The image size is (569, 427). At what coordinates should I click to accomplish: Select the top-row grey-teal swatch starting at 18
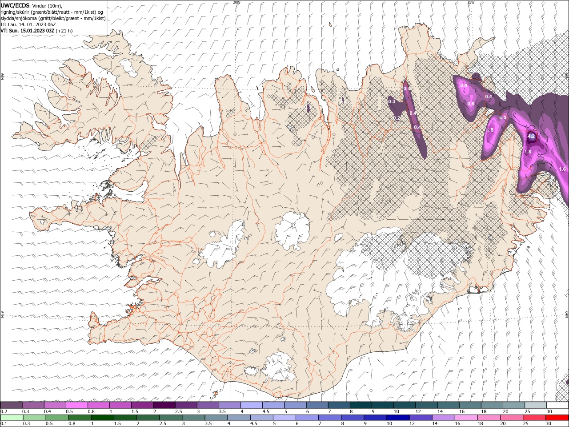click(x=492, y=405)
